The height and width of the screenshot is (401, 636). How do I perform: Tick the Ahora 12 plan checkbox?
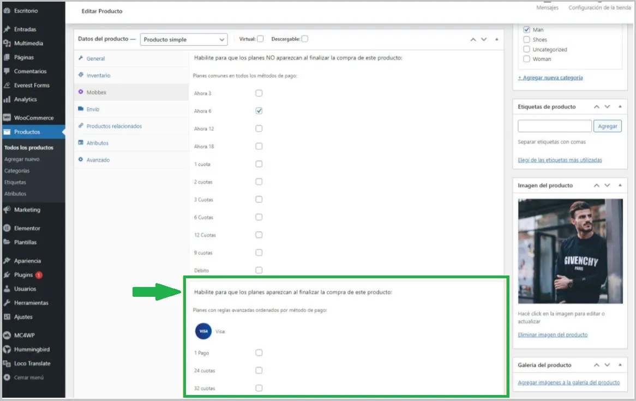point(259,129)
